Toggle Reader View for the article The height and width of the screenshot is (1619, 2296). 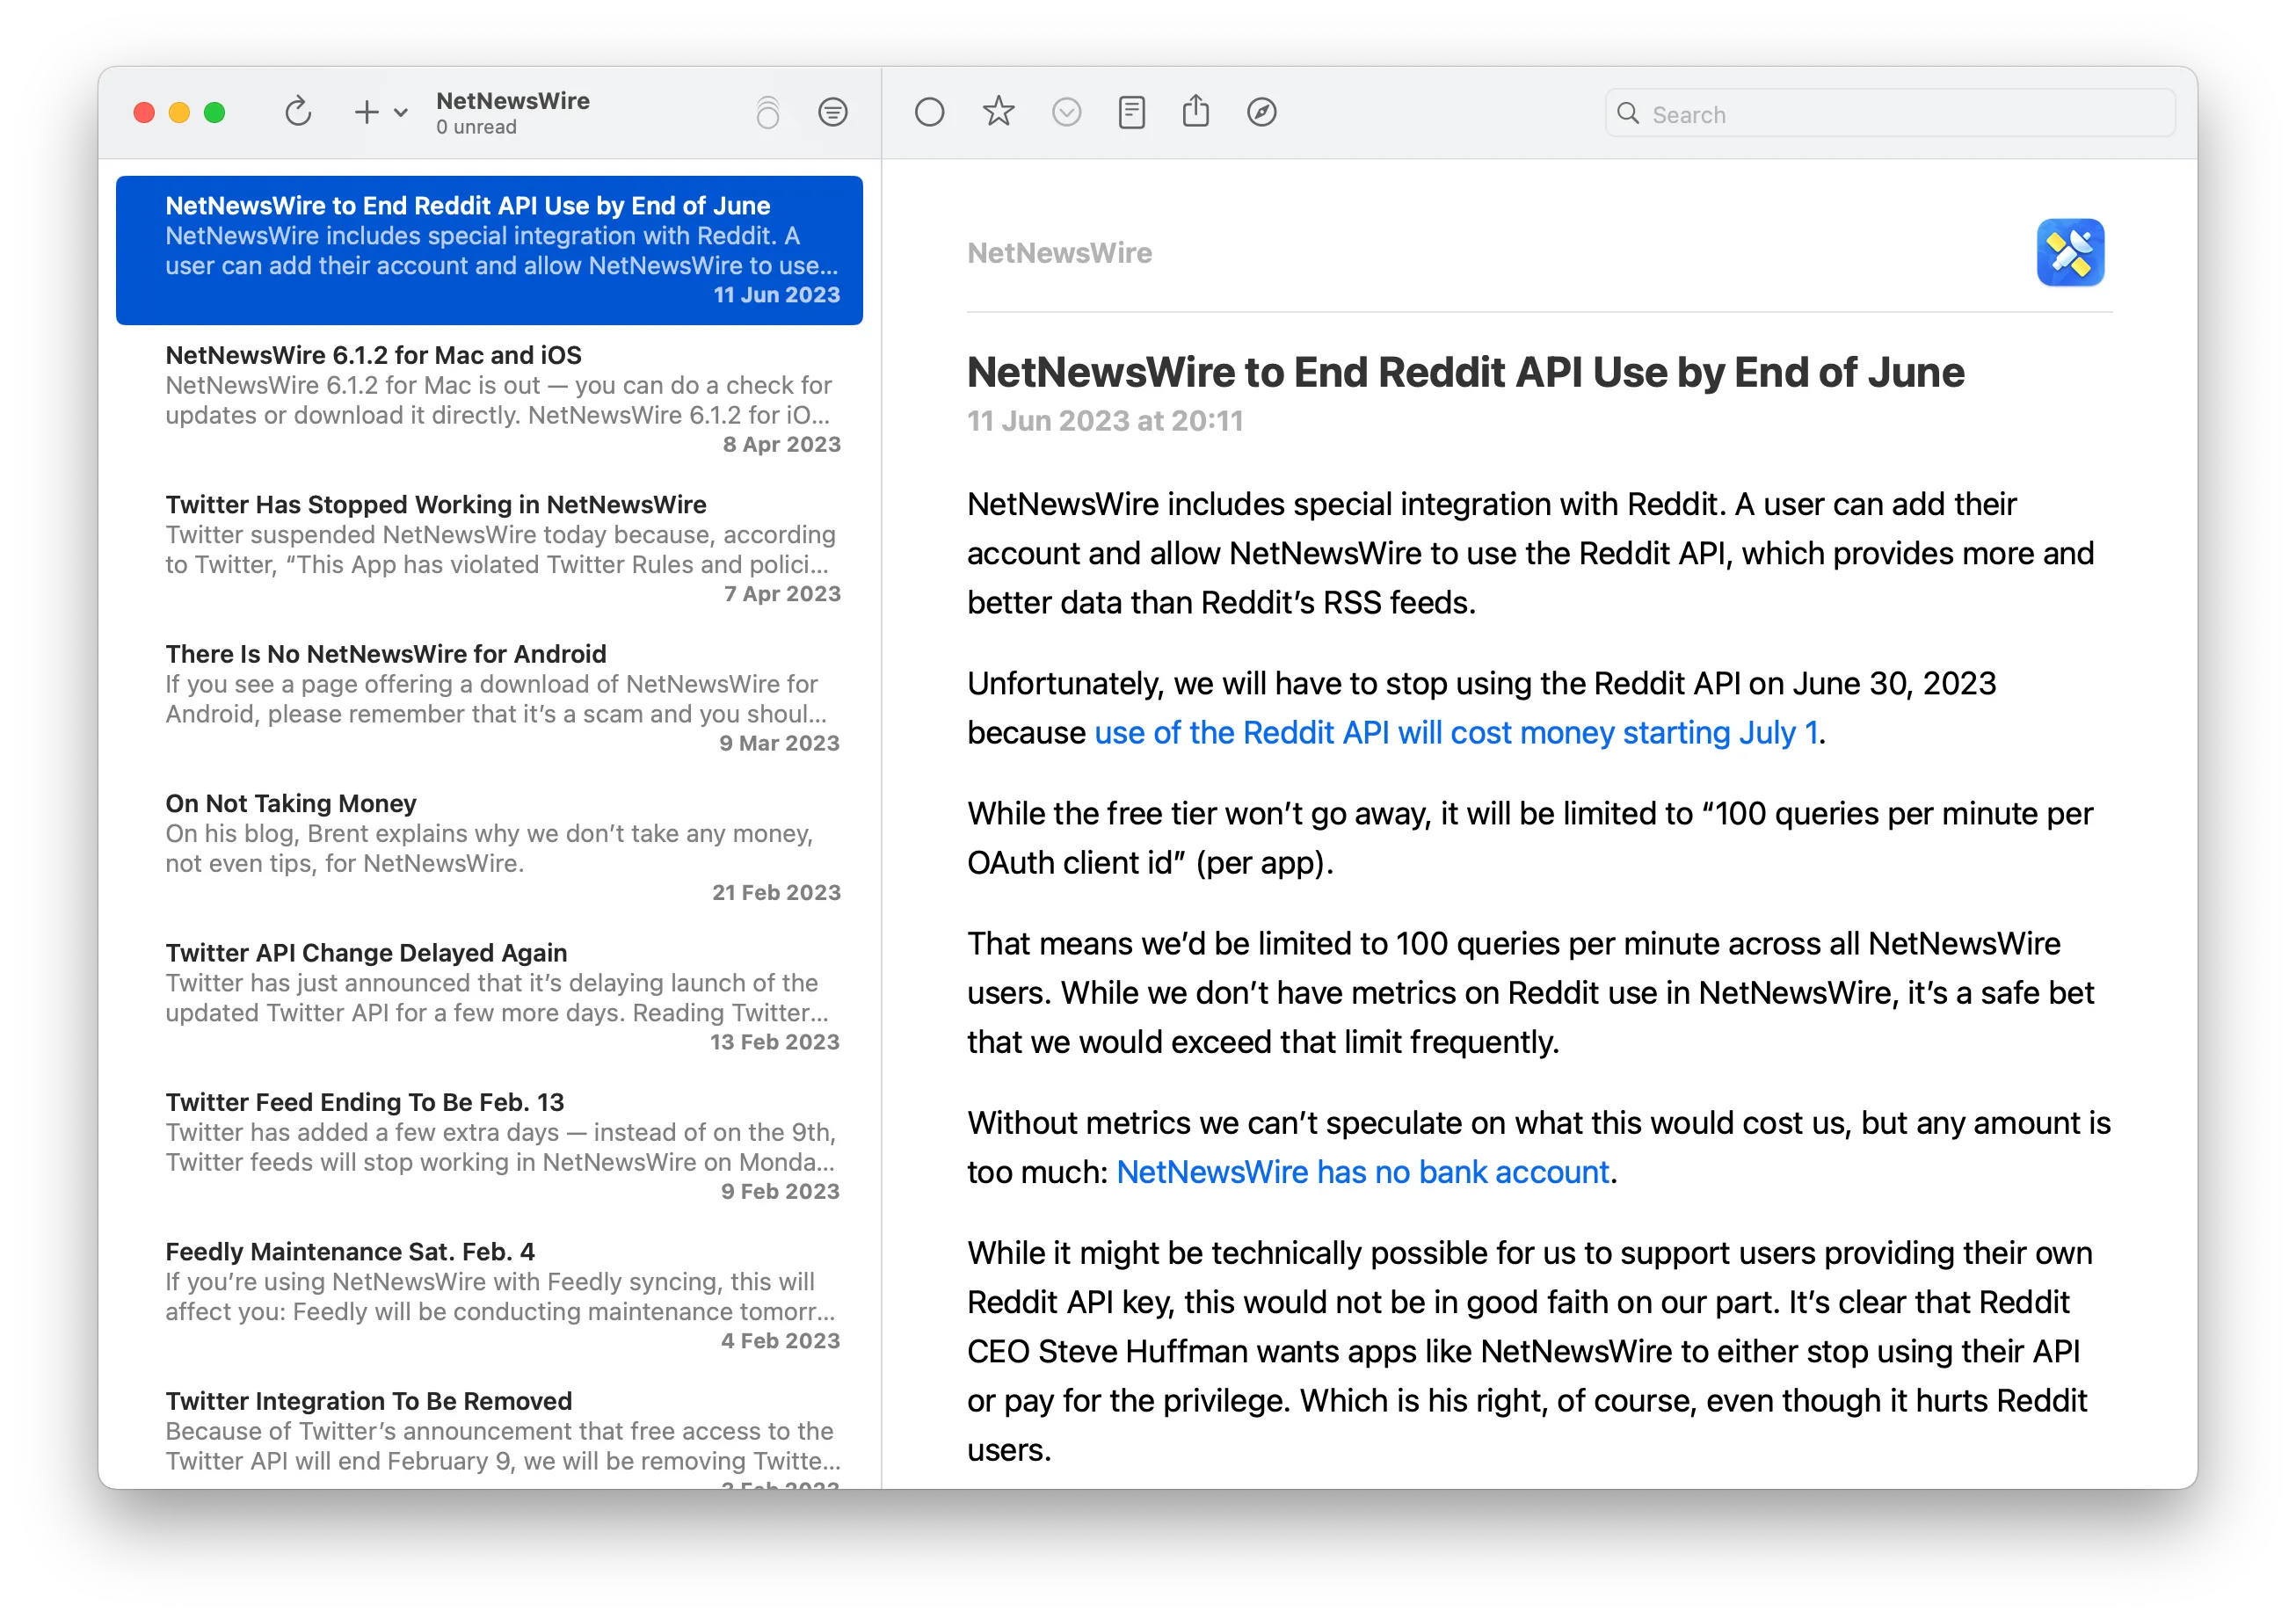pyautogui.click(x=1131, y=112)
